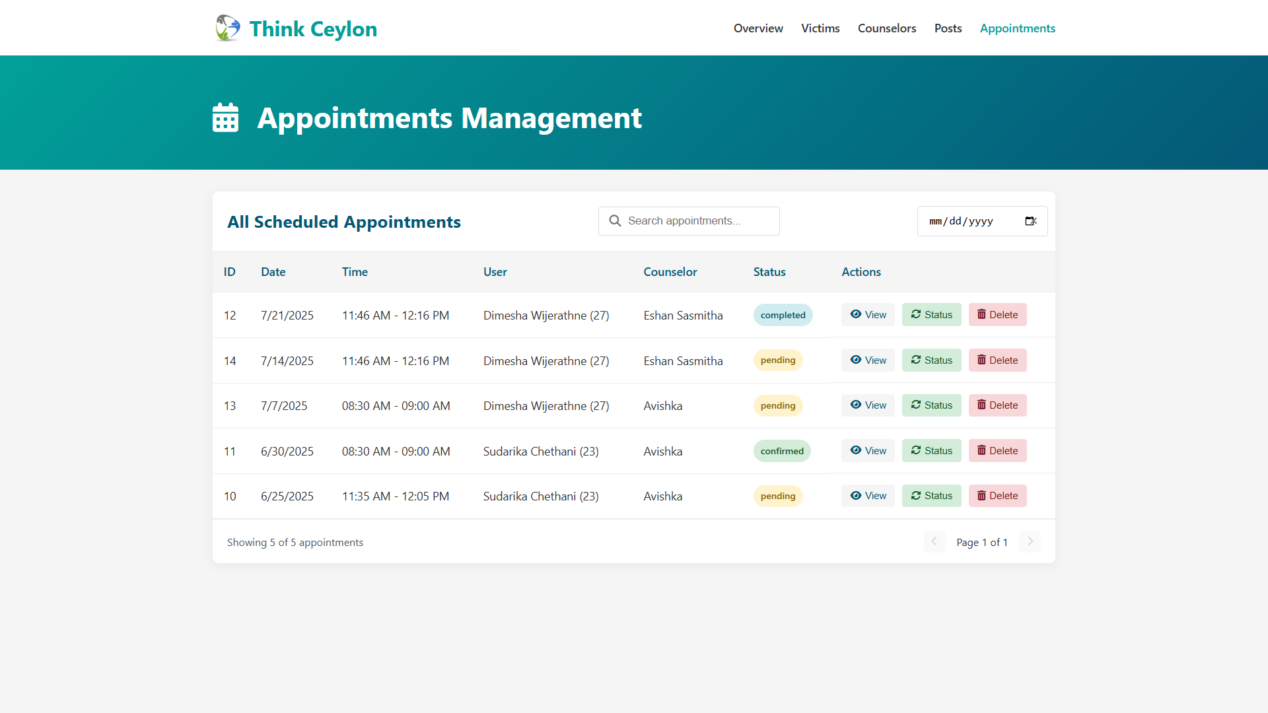Click the Think Ceylon logo icon
Viewport: 1268px width, 713px height.
[x=228, y=28]
